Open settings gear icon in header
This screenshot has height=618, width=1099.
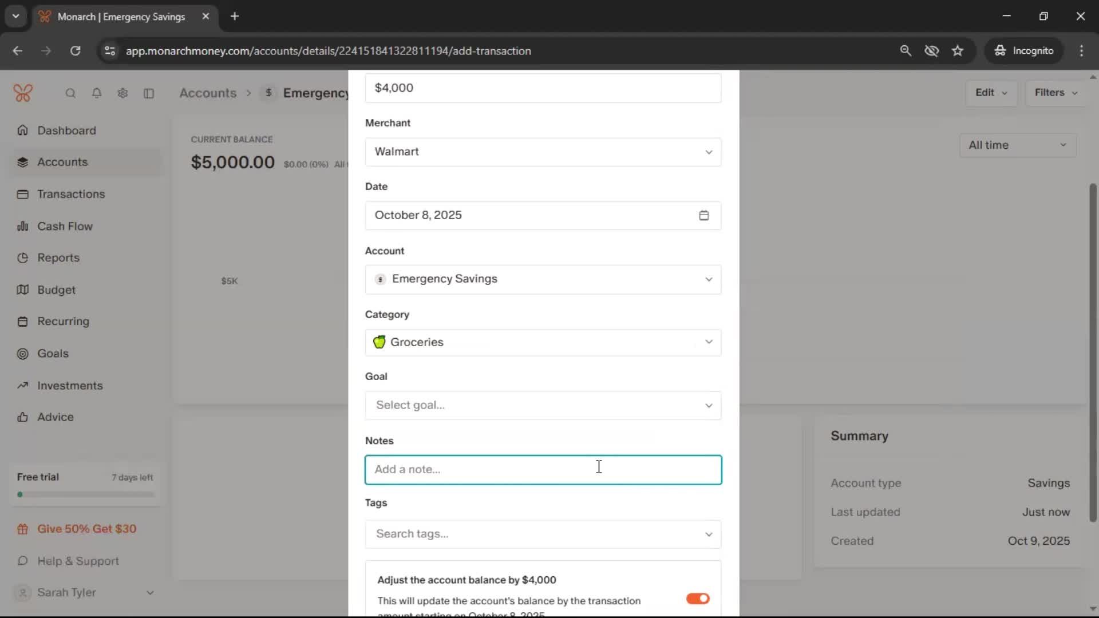[x=122, y=93]
